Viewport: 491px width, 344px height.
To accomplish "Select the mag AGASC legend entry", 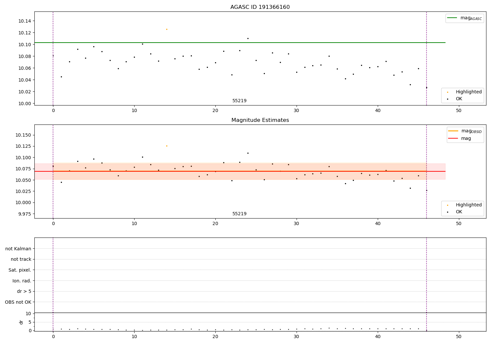I will [x=464, y=18].
